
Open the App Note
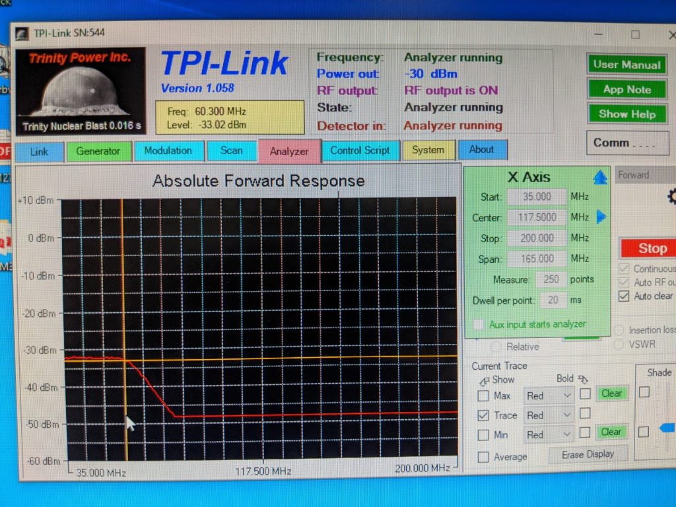627,90
